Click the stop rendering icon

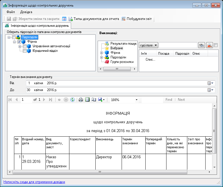click(x=66, y=100)
